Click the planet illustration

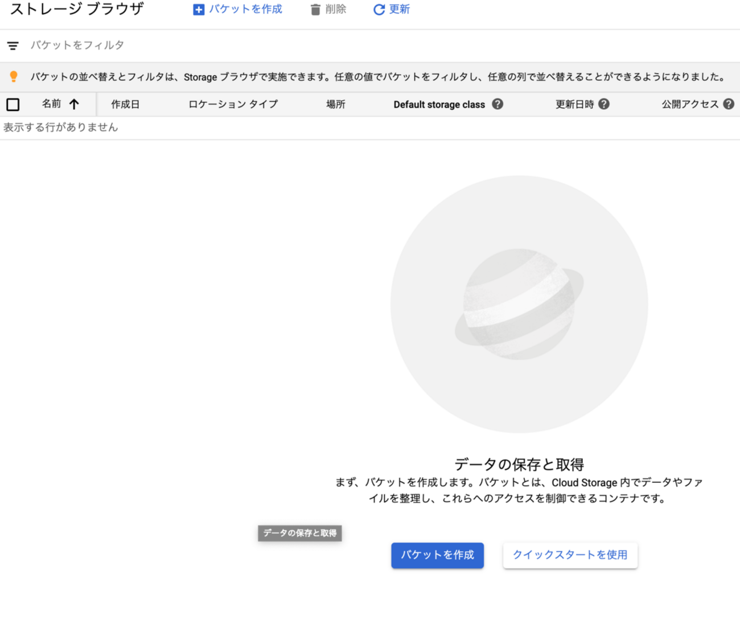click(519, 304)
